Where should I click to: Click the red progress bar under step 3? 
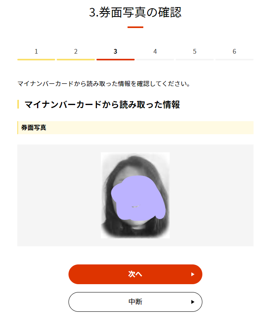point(115,60)
